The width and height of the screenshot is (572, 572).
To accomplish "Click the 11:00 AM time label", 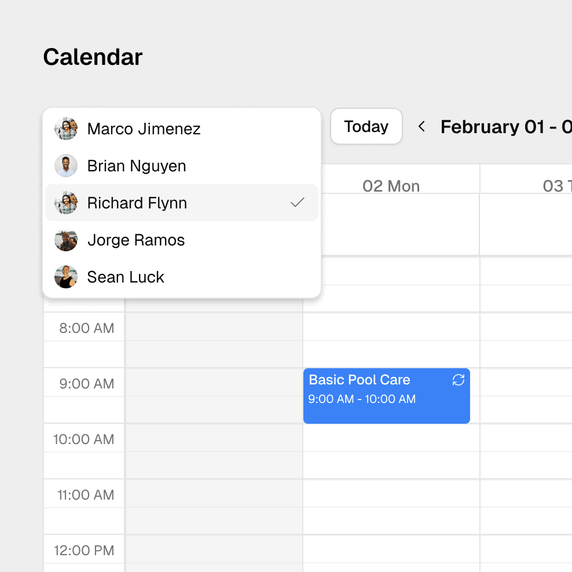I will [83, 494].
